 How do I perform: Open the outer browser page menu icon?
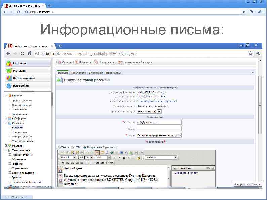[252, 12]
